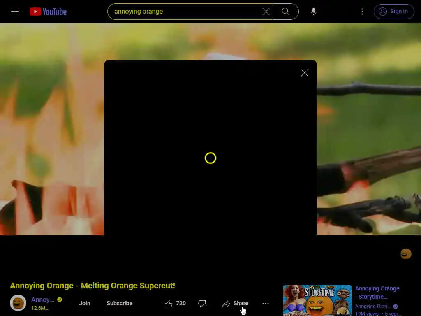The height and width of the screenshot is (316, 421).
Task: Open the hamburger guide menu
Action: (x=15, y=12)
